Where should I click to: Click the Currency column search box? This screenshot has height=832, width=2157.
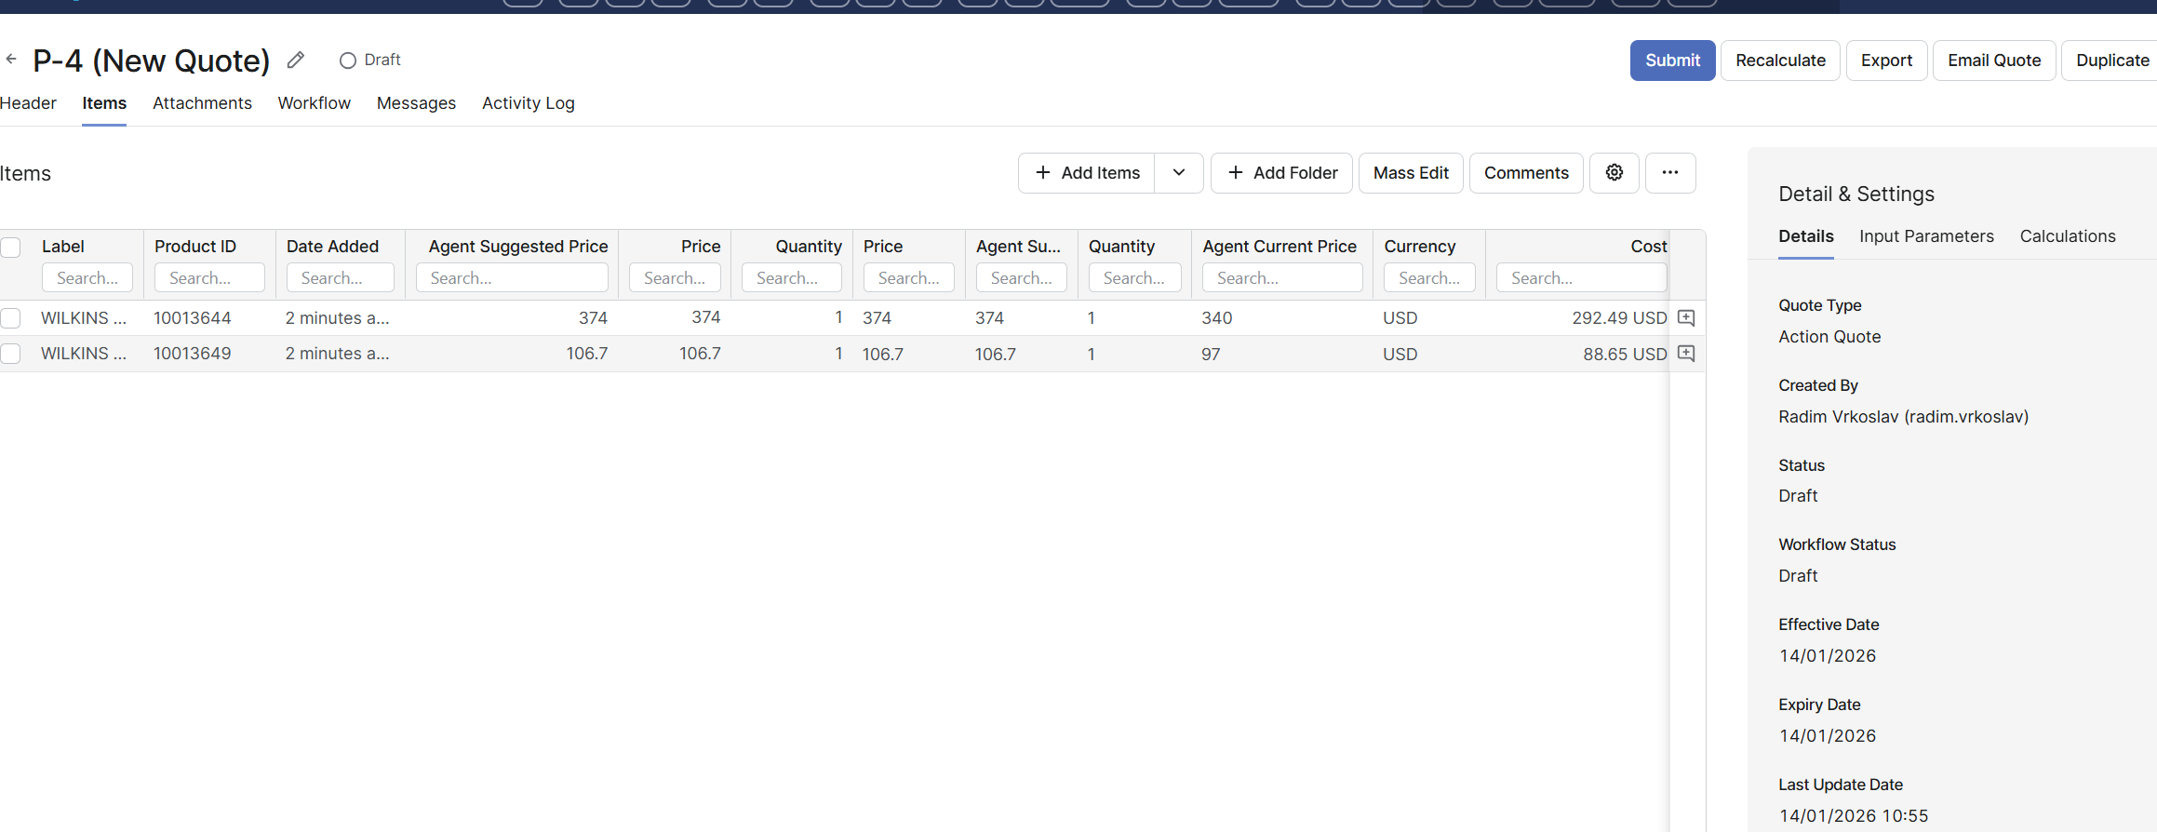[1428, 278]
